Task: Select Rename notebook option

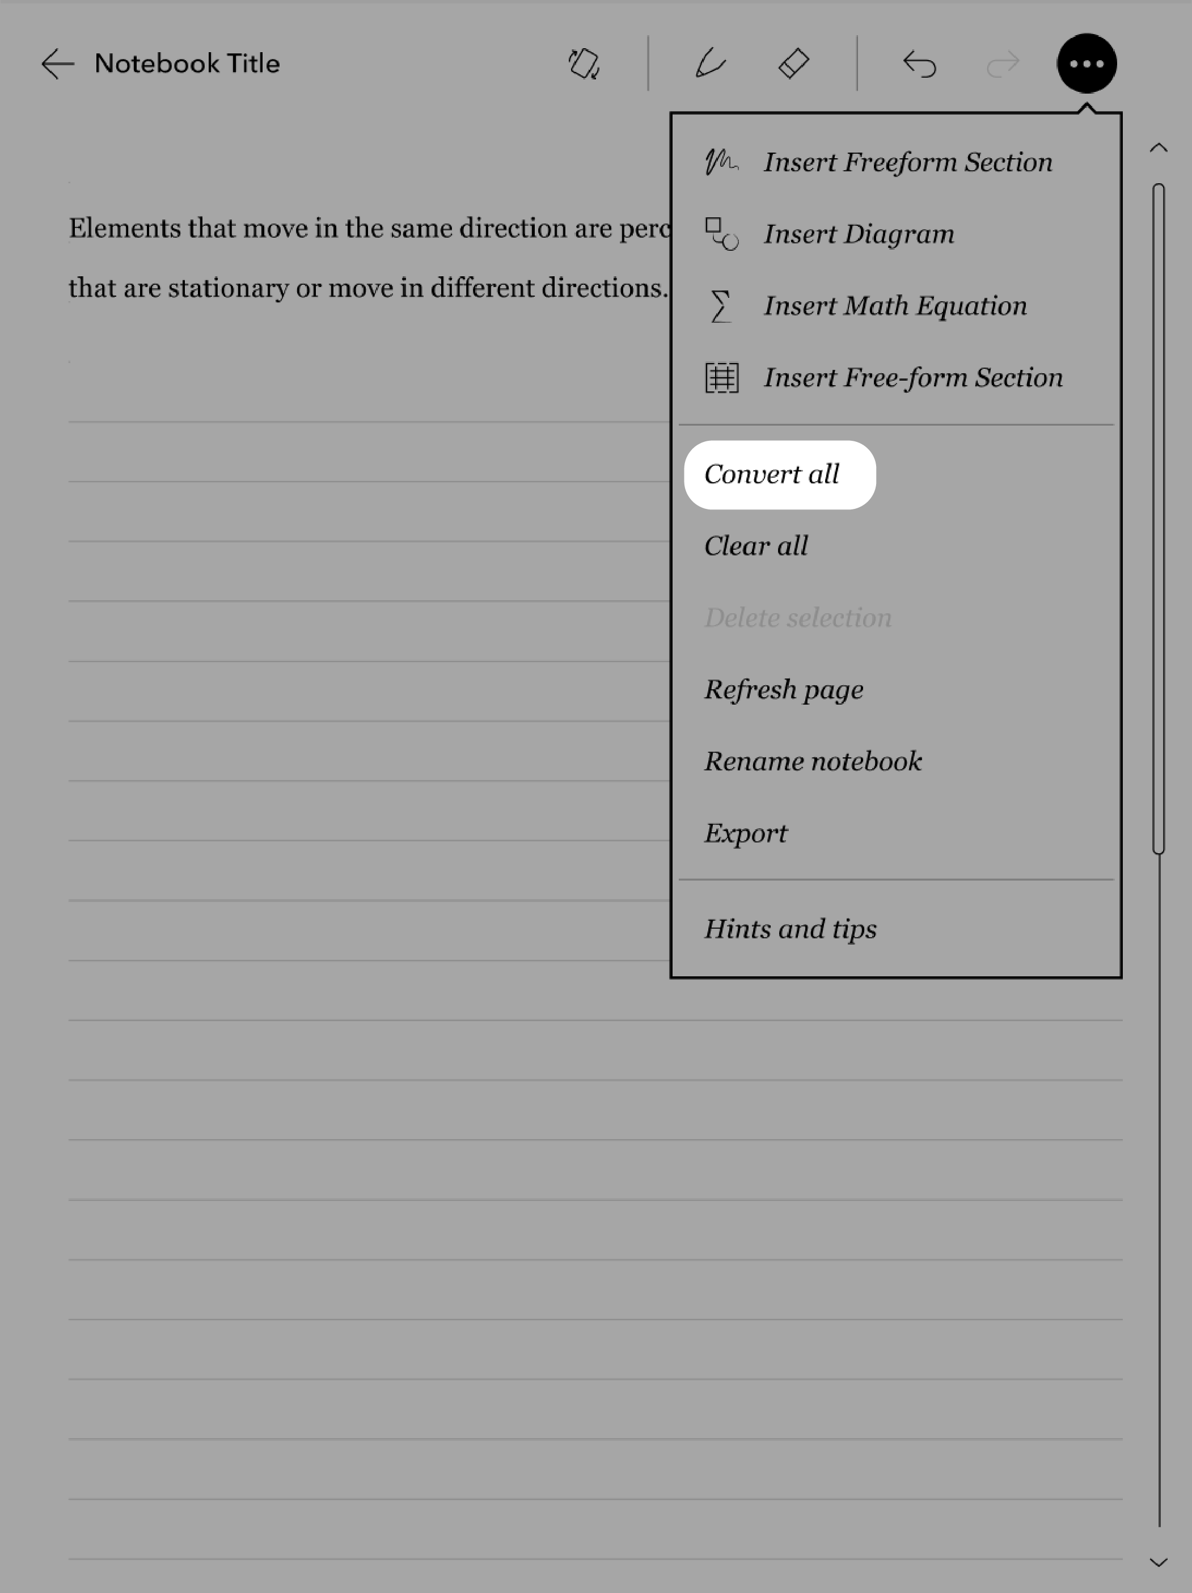Action: 813,760
